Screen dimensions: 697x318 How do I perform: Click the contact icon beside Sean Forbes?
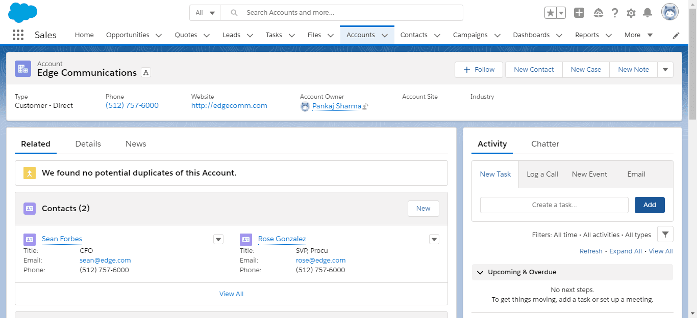[30, 239]
